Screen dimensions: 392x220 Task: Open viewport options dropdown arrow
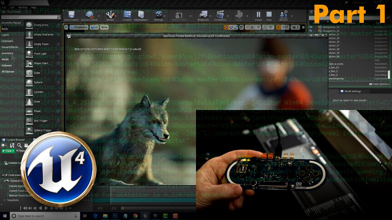66,27
